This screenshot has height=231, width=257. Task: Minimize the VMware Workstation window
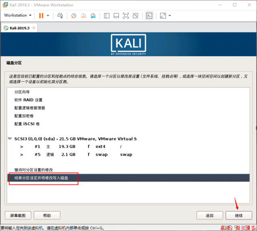coord(220,5)
